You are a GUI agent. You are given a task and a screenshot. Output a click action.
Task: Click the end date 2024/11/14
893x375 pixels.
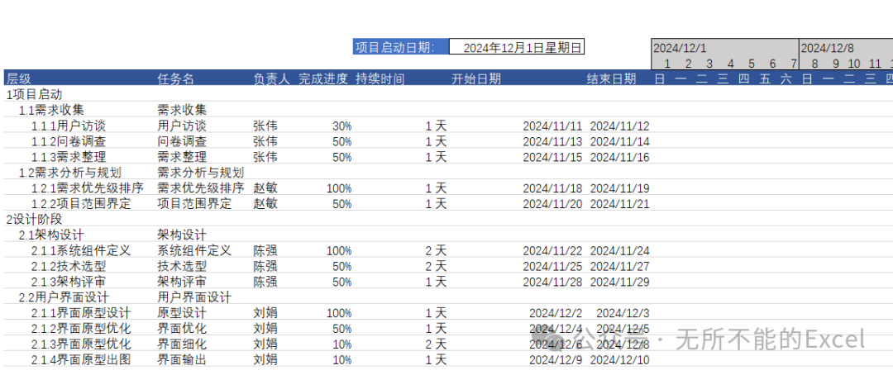[619, 142]
